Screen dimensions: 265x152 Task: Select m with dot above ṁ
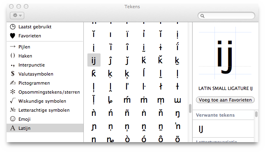(x=144, y=99)
